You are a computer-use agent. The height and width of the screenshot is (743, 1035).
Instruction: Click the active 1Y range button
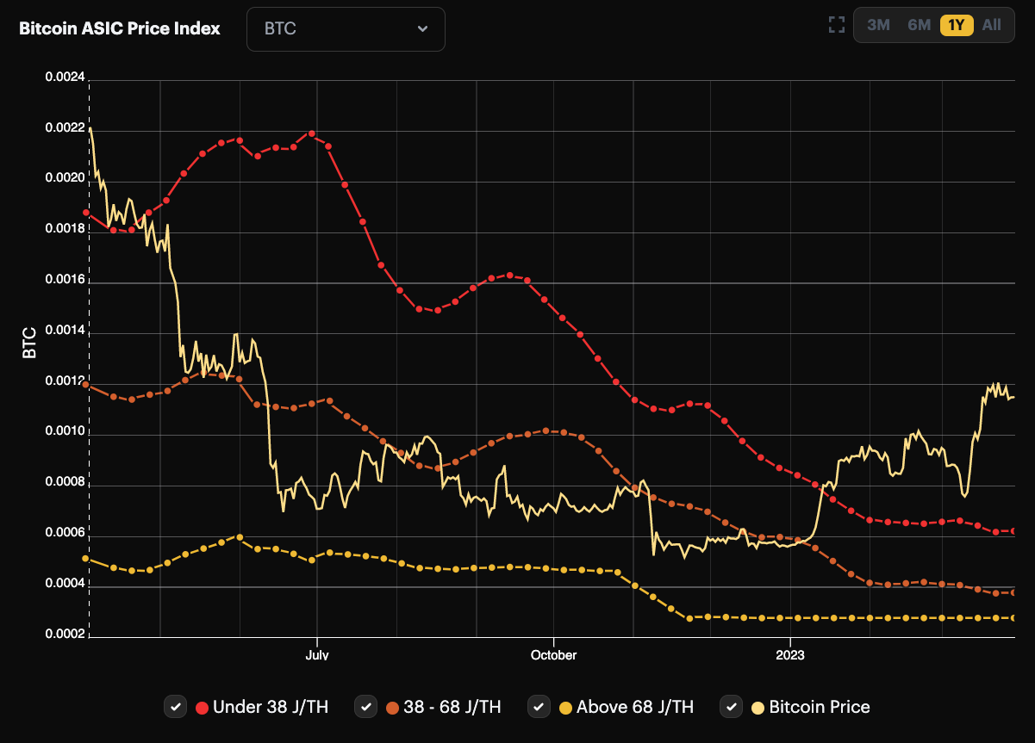(955, 25)
